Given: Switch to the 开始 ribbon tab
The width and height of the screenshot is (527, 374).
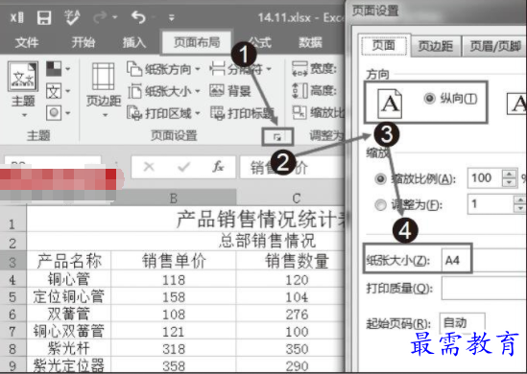Looking at the screenshot, I should click(83, 42).
